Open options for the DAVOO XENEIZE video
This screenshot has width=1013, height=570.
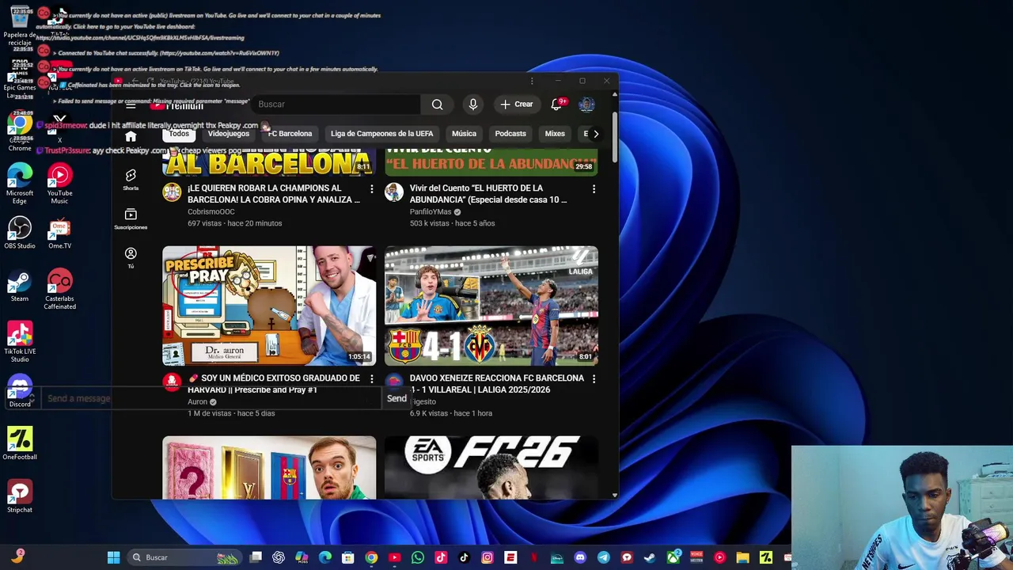[x=594, y=379]
